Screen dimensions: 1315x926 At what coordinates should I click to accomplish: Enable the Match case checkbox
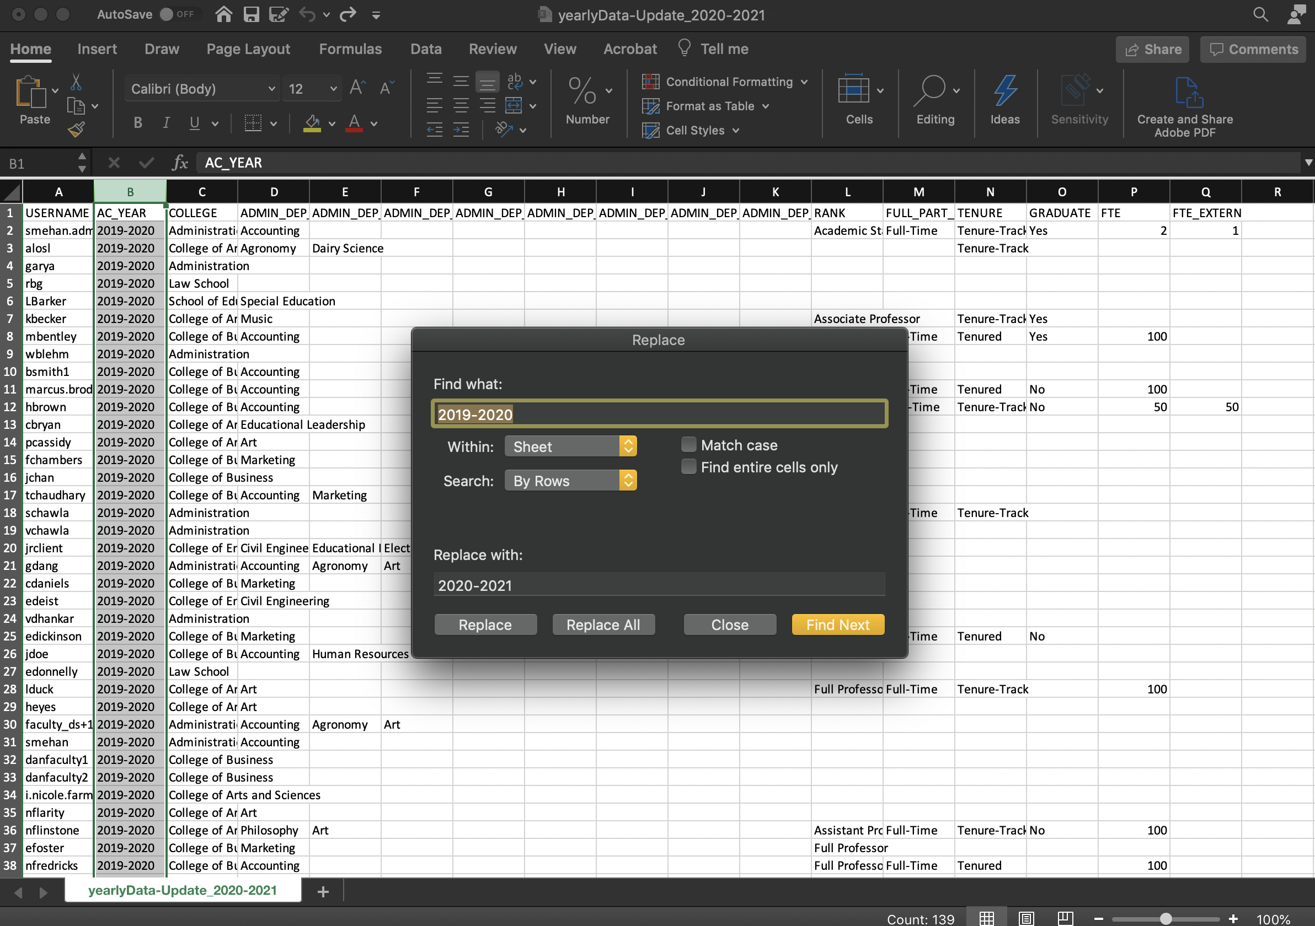(x=688, y=445)
